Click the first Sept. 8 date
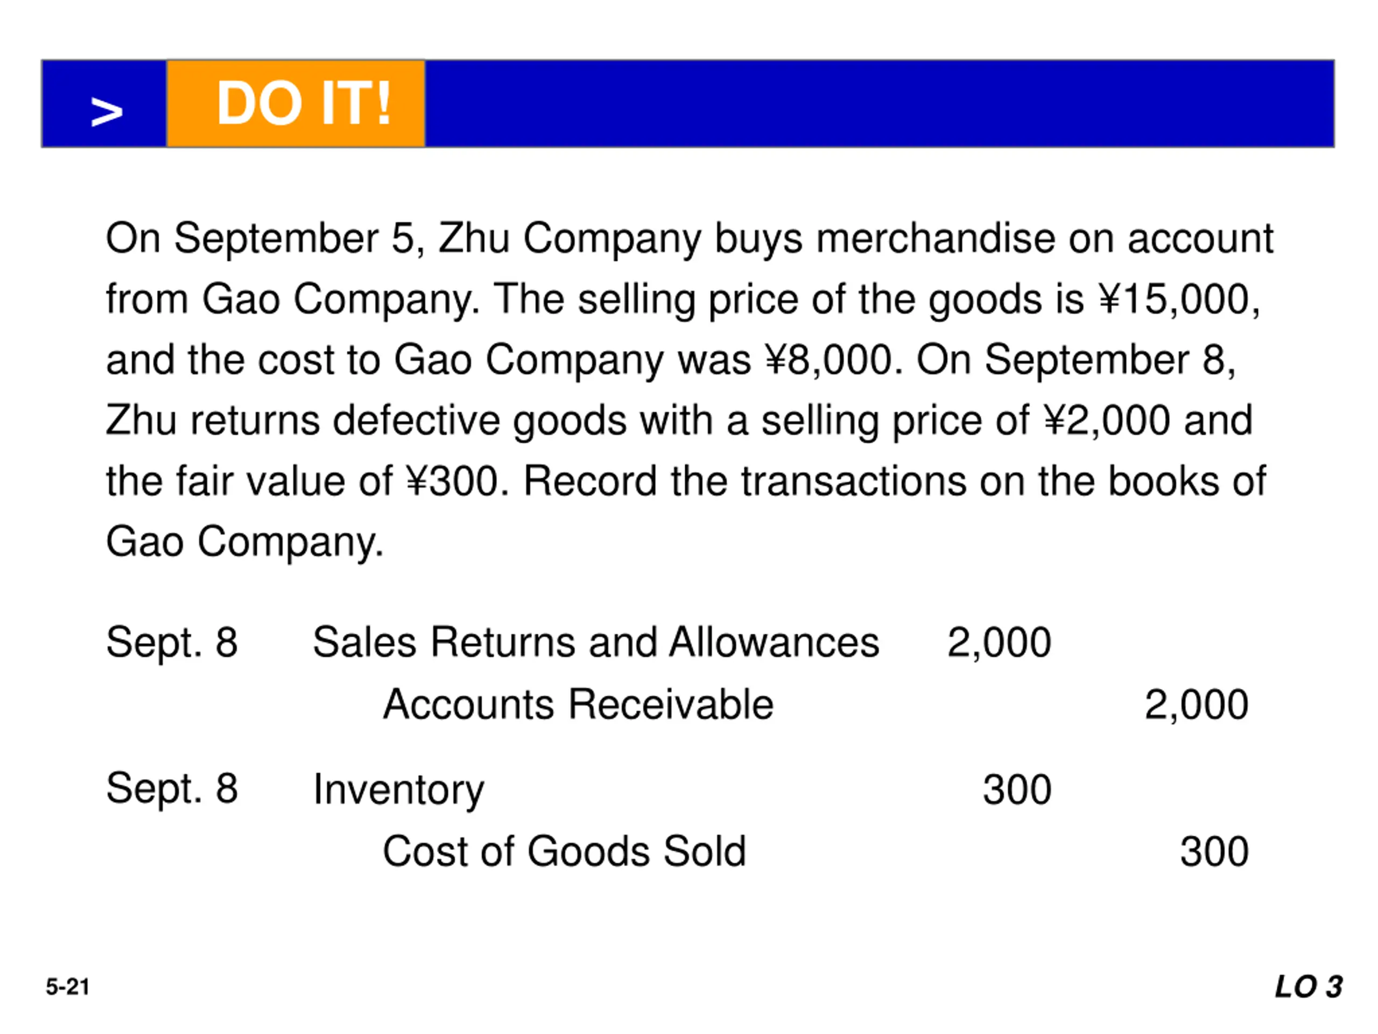Screen dimensions: 1378x1034 pyautogui.click(x=172, y=642)
